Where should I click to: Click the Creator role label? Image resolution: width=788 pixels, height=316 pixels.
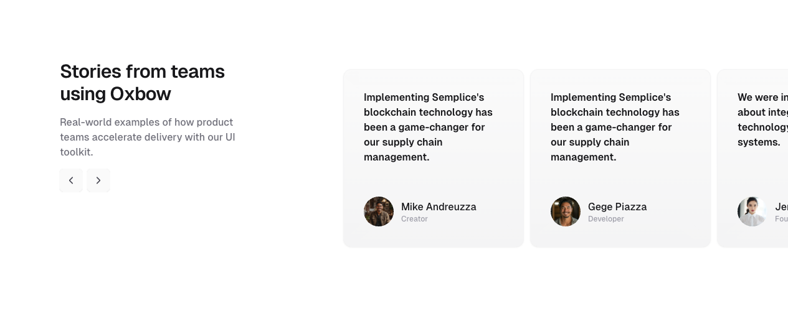click(414, 219)
